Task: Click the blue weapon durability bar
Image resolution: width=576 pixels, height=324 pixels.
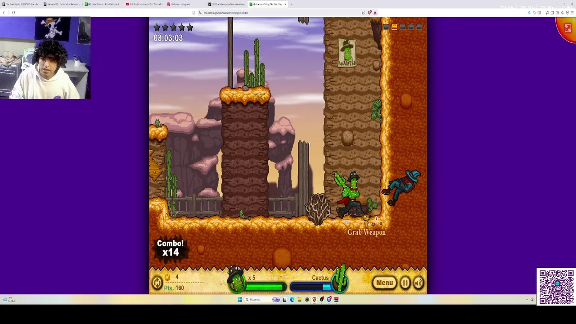Action: (x=311, y=287)
